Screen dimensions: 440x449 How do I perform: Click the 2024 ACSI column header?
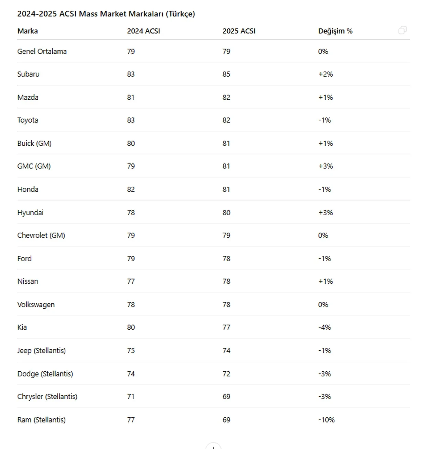(x=143, y=31)
